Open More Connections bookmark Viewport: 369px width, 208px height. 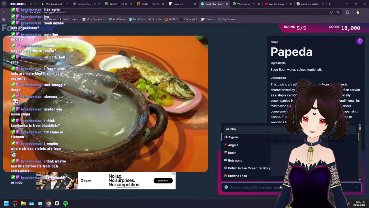pyautogui.click(x=94, y=19)
